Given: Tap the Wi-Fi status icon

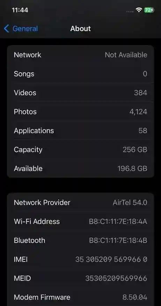Looking at the screenshot, I should (x=139, y=10).
